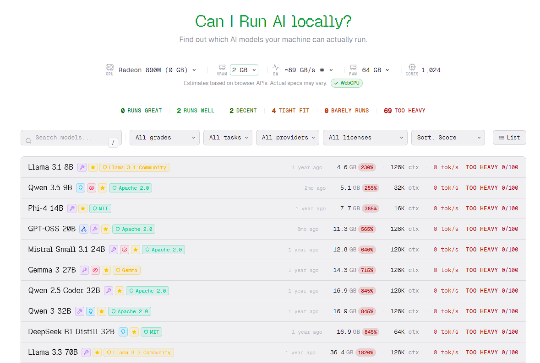Click the RAM module icon

click(353, 67)
